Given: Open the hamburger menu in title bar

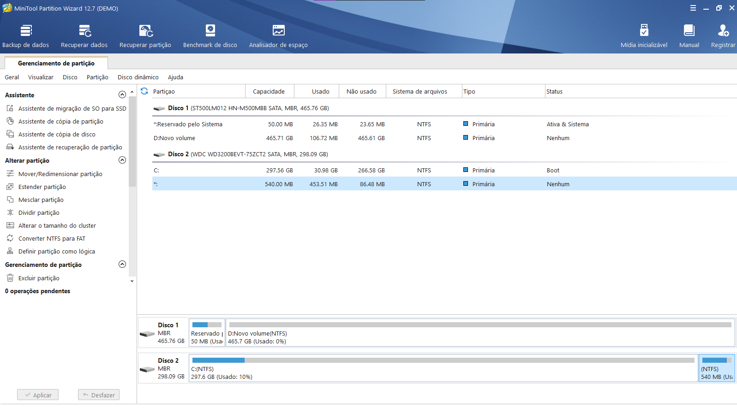Looking at the screenshot, I should [693, 8].
